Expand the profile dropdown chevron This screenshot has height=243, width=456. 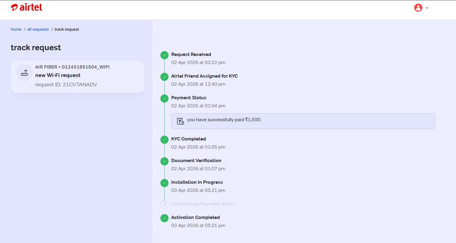(x=427, y=8)
